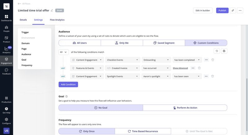Click the pencil icon to rename the flow
Screen dimensions: 248x135
(x=52, y=11)
